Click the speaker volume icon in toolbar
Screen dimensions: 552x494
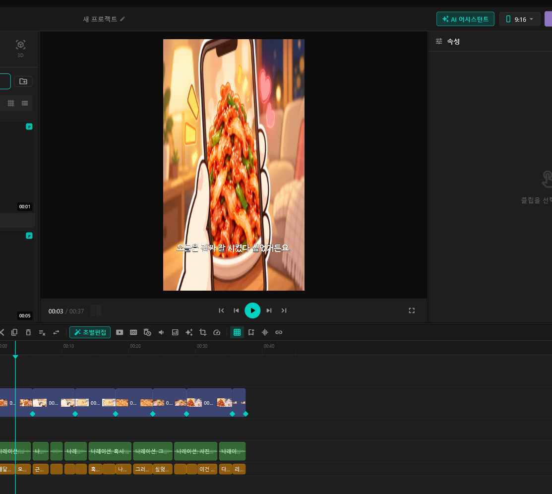161,332
